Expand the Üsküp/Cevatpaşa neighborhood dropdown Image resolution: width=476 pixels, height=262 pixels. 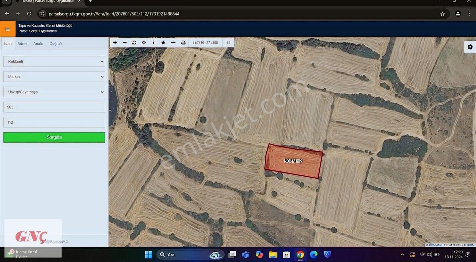(x=54, y=92)
